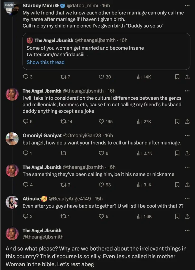This screenshot has width=195, height=270.
Task: Open more options on Atinuke's tweet
Action: (187, 198)
